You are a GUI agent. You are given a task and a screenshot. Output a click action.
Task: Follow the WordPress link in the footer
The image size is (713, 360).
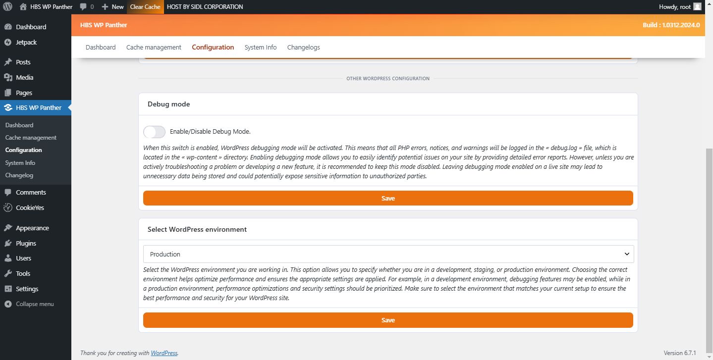pos(164,353)
